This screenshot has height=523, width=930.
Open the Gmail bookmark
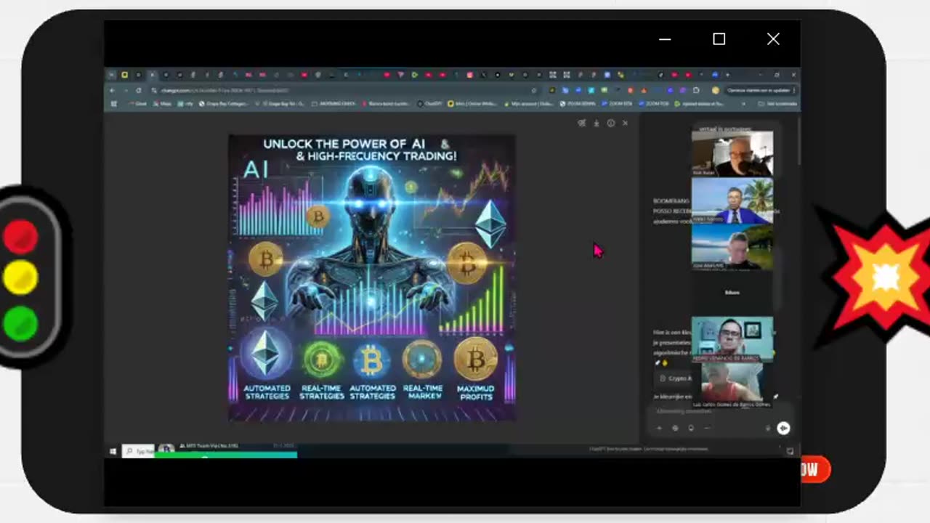[x=137, y=104]
